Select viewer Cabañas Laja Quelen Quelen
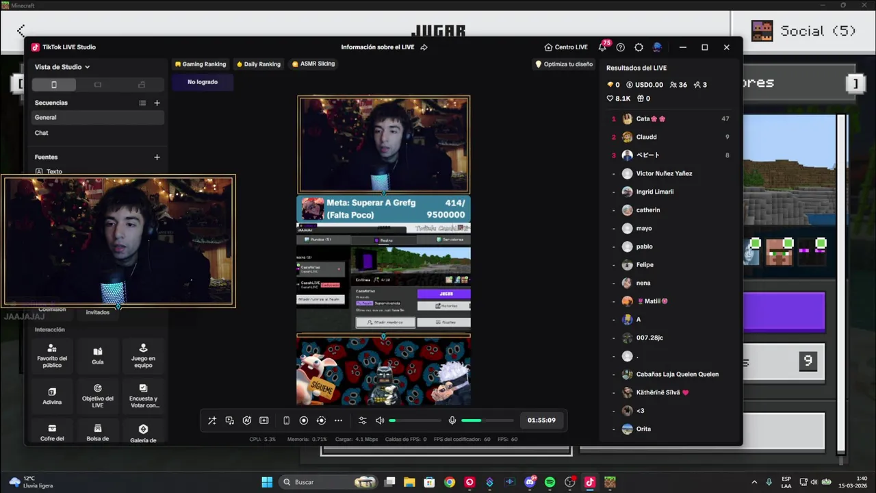This screenshot has height=493, width=876. click(671, 374)
